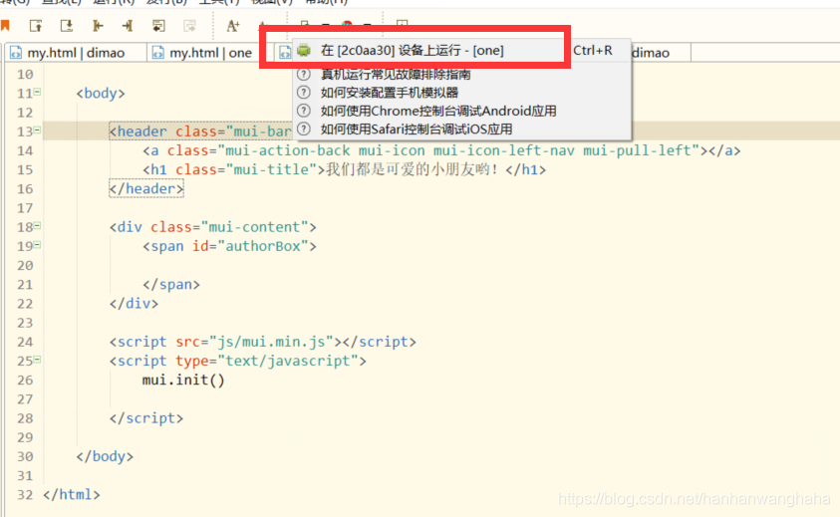The width and height of the screenshot is (840, 517).
Task: Click the closing script tag on line 28
Action: pos(146,418)
